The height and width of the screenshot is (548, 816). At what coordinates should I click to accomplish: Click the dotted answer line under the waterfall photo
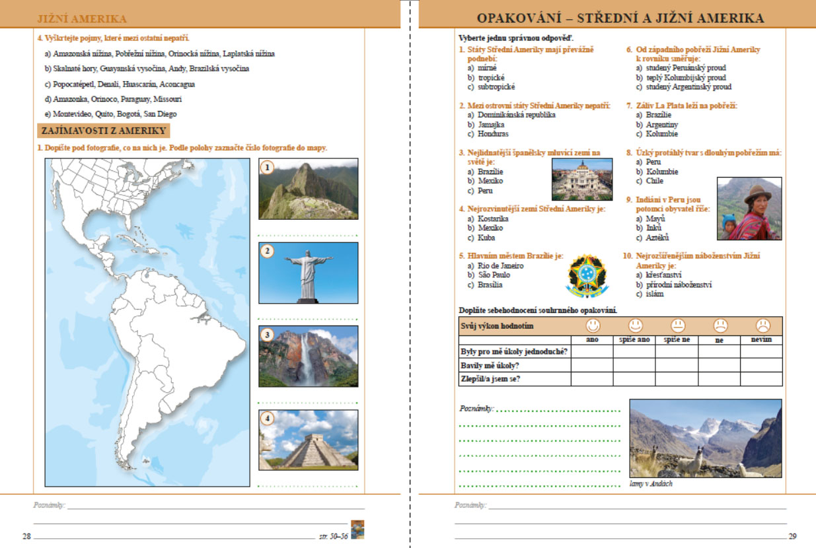(308, 402)
